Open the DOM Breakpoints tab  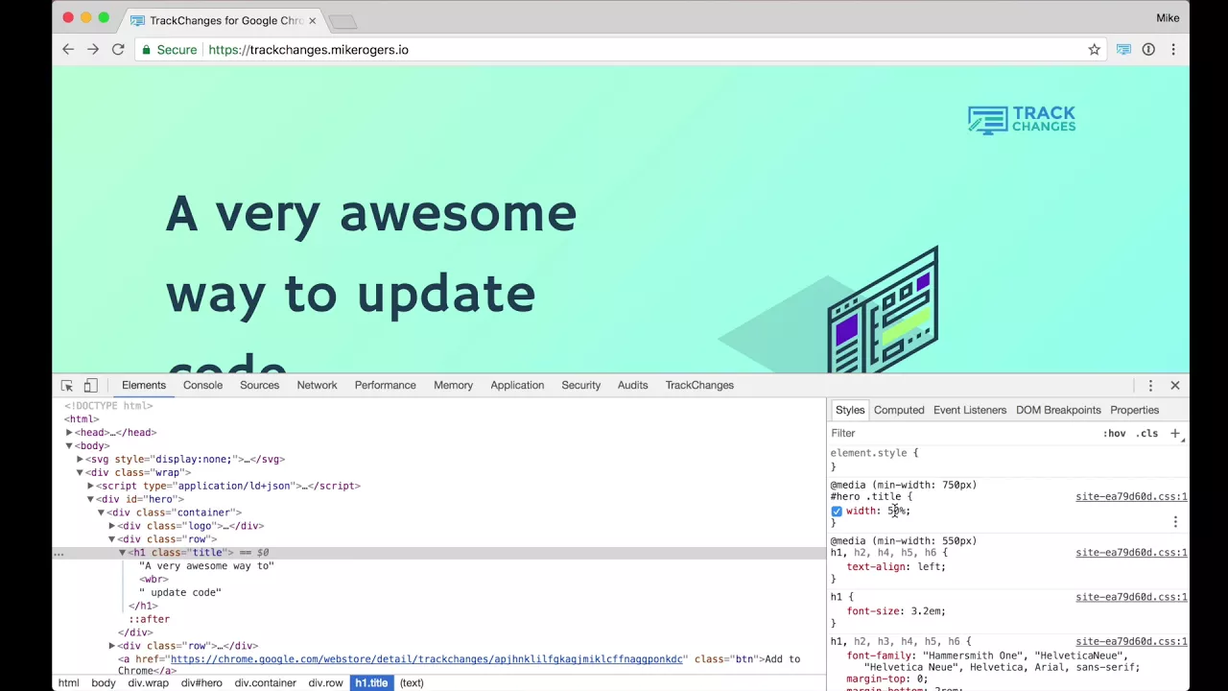point(1058,411)
